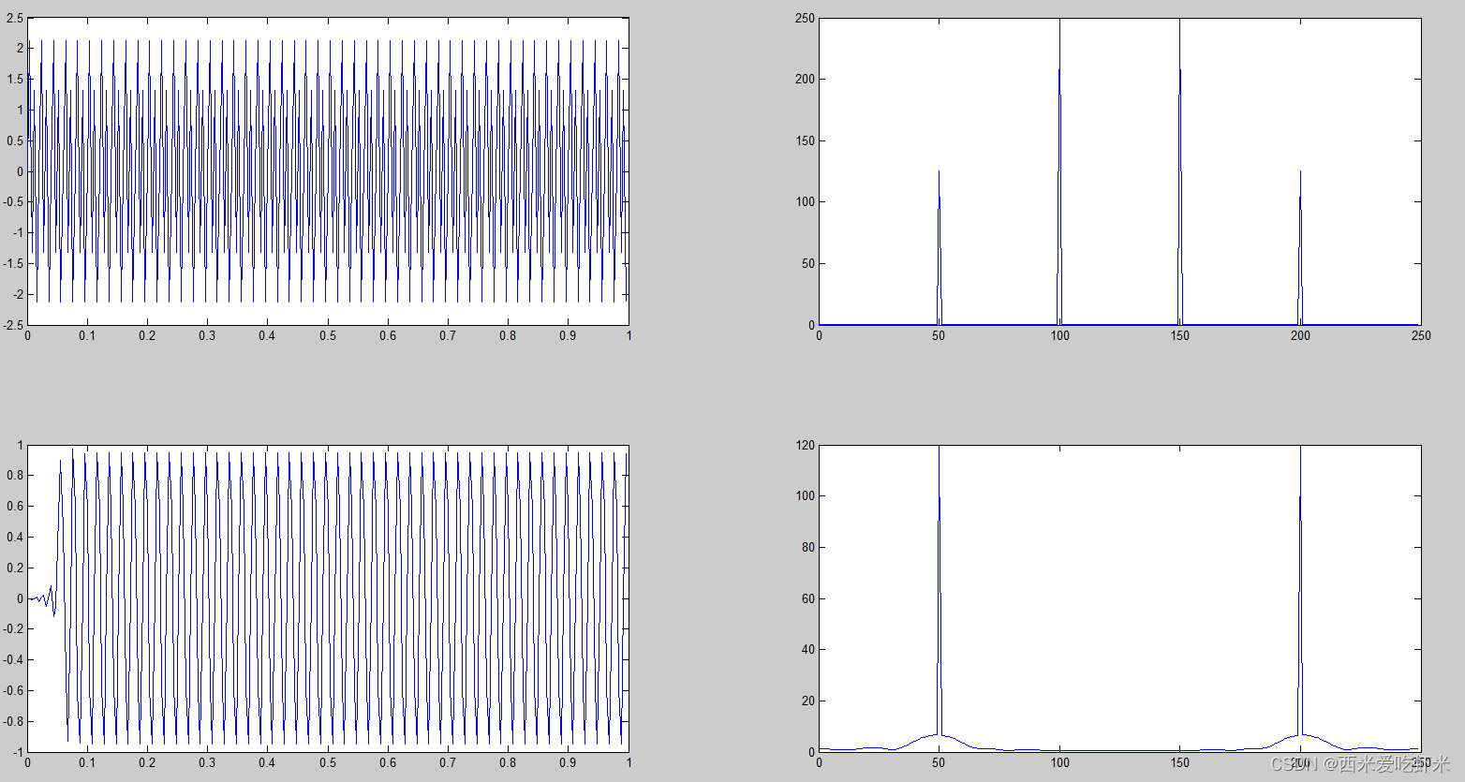Click y-axis label '0.4' on bottom-left plot
Screen dimensions: 1465x782
[x=15, y=537]
